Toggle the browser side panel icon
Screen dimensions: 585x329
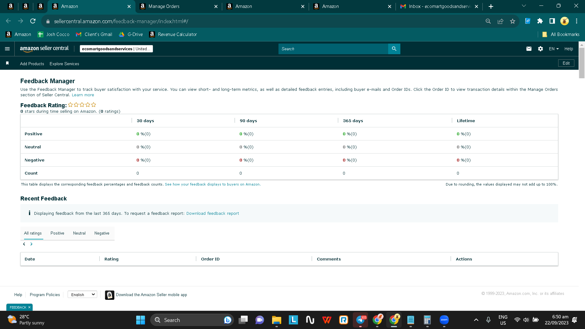point(552,21)
